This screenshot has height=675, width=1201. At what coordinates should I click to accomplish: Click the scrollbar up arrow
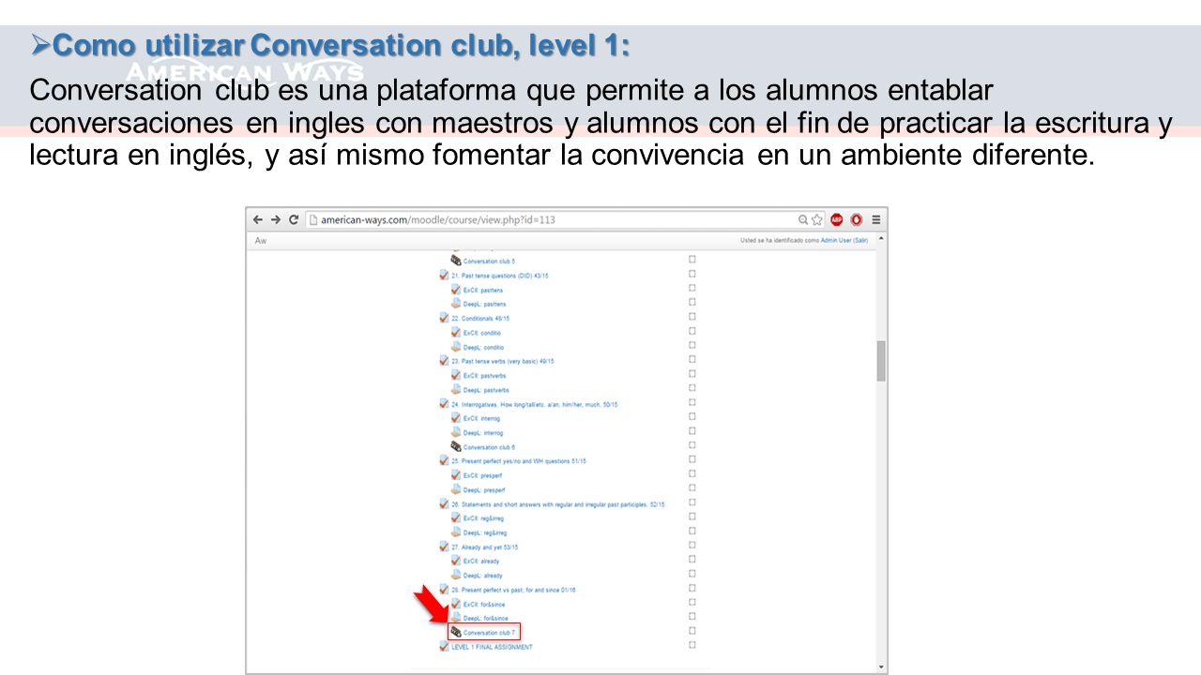pyautogui.click(x=881, y=239)
